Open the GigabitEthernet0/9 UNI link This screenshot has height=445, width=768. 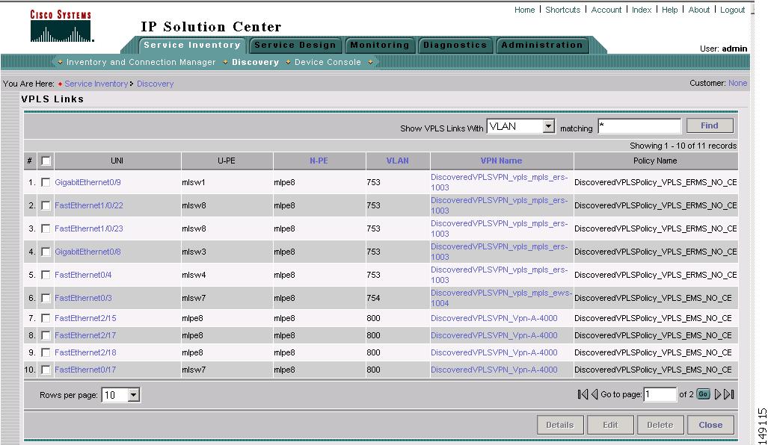(87, 182)
